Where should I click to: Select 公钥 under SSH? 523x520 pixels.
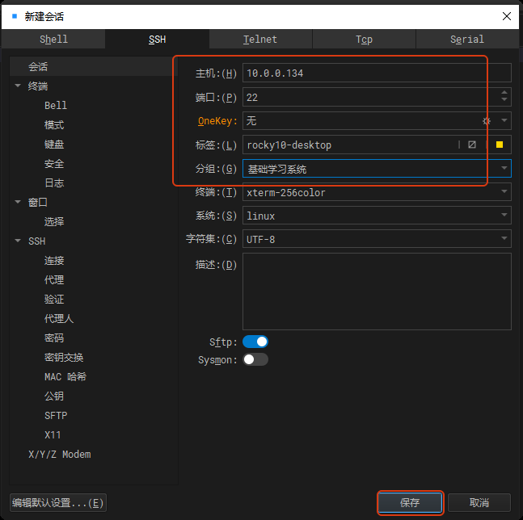tap(54, 396)
